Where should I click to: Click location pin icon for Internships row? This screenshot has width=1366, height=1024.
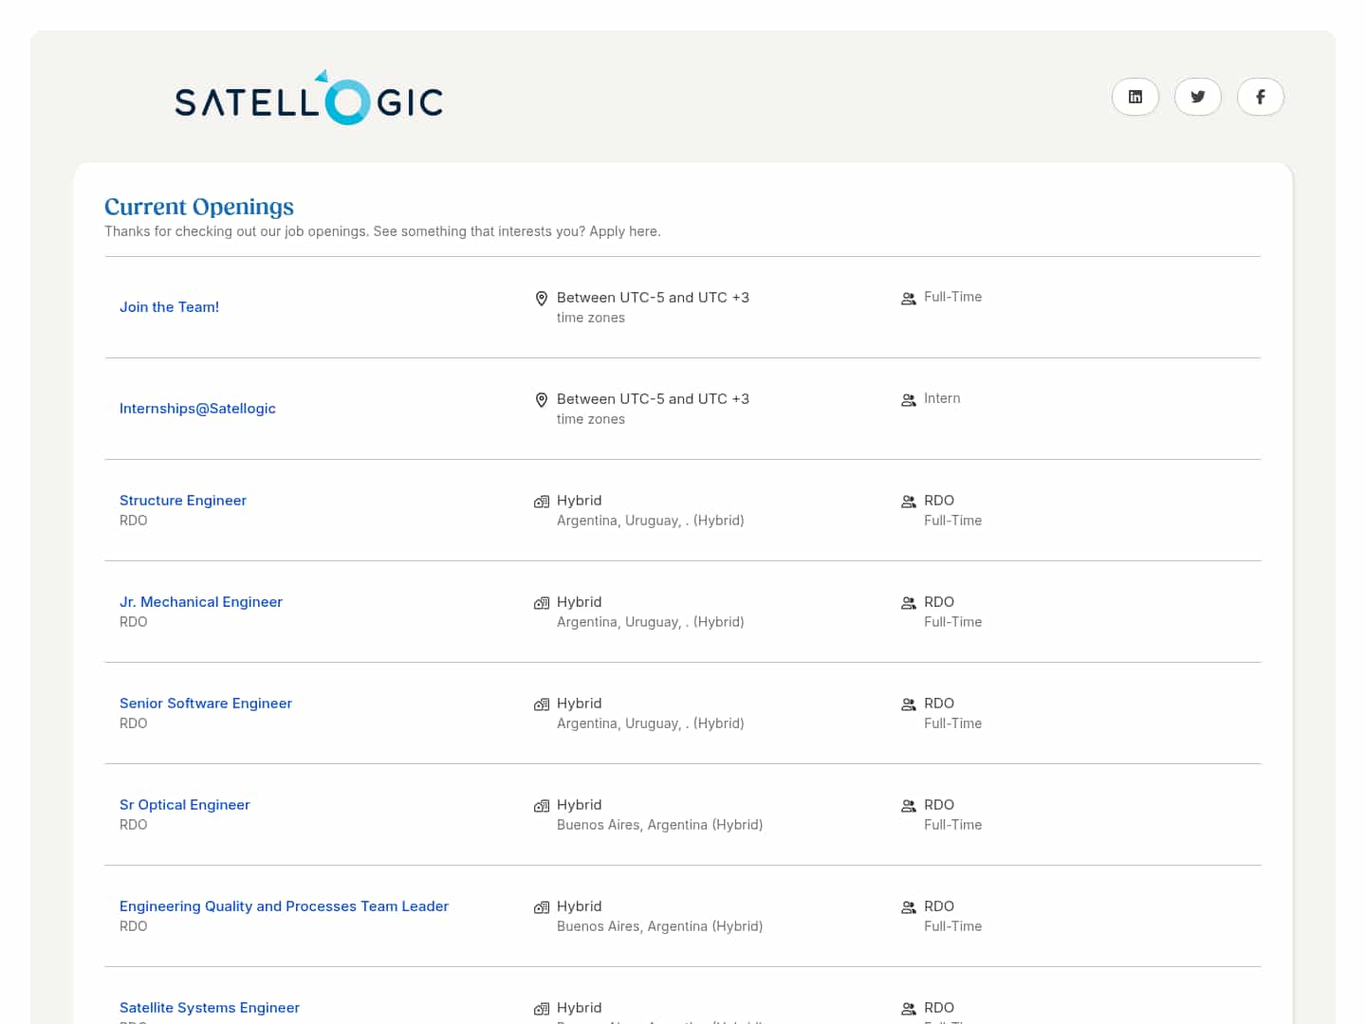(x=542, y=400)
